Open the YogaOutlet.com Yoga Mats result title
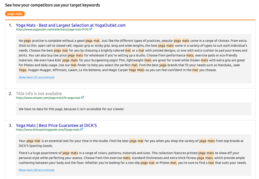 tap(71, 25)
